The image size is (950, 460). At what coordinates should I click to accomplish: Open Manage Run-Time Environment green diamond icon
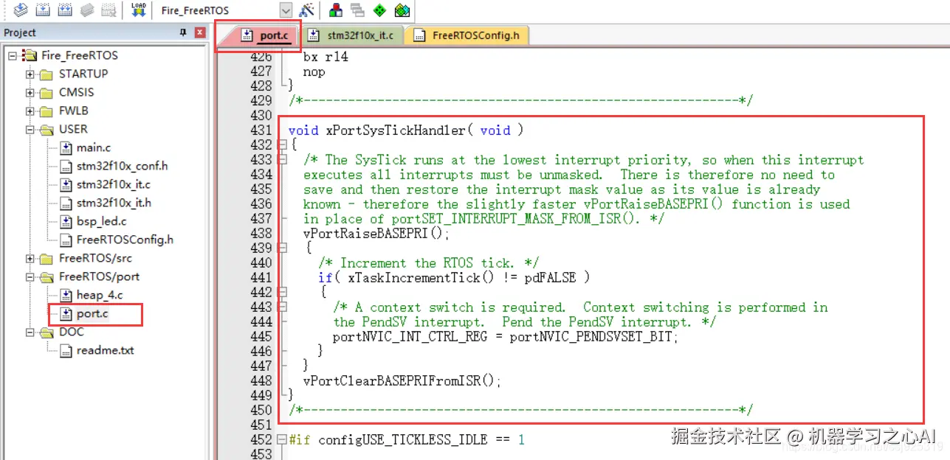(x=379, y=10)
